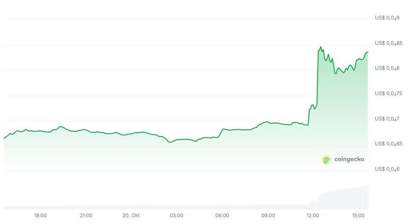Image resolution: width=413 pixels, height=224 pixels.
Task: Click the lowest dip of the price line
Action: click(170, 142)
